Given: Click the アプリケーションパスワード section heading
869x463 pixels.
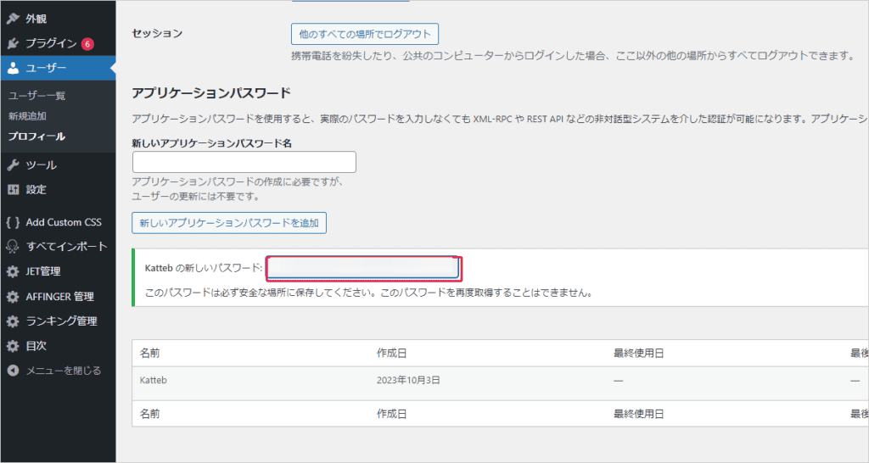Looking at the screenshot, I should (x=211, y=93).
